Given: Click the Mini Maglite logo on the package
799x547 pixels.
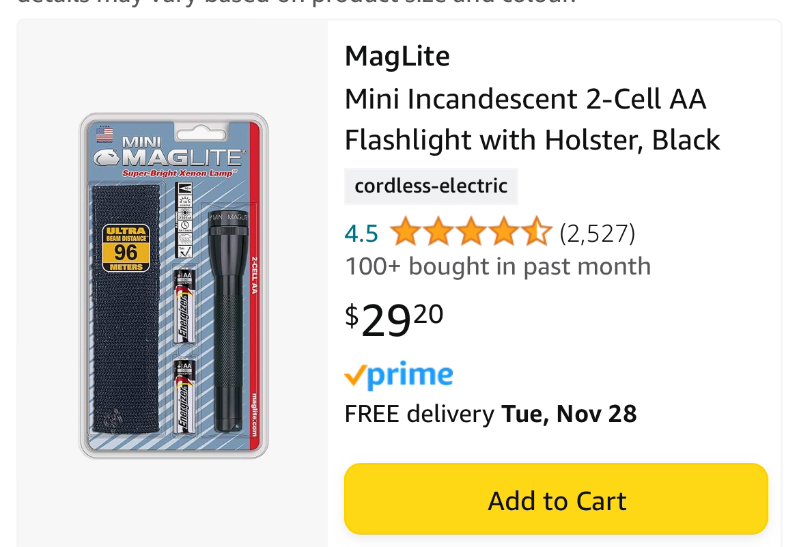Looking at the screenshot, I should 169,154.
